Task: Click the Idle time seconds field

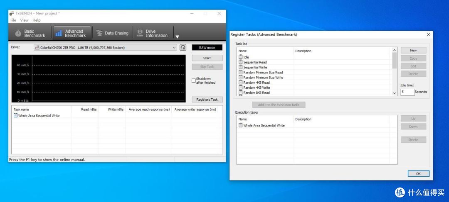Action: (407, 92)
